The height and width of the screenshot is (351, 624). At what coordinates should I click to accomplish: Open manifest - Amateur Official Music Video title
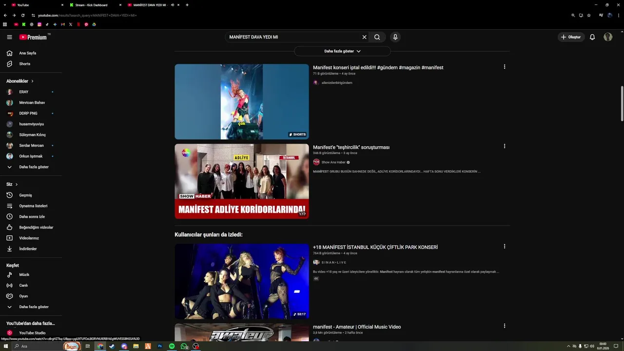click(x=357, y=327)
